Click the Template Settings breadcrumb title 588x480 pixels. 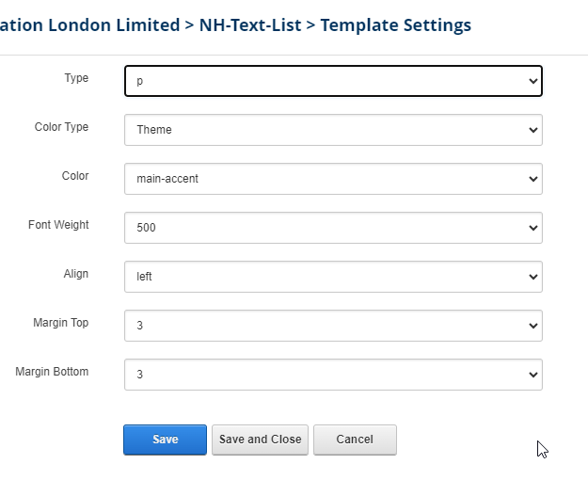point(395,25)
